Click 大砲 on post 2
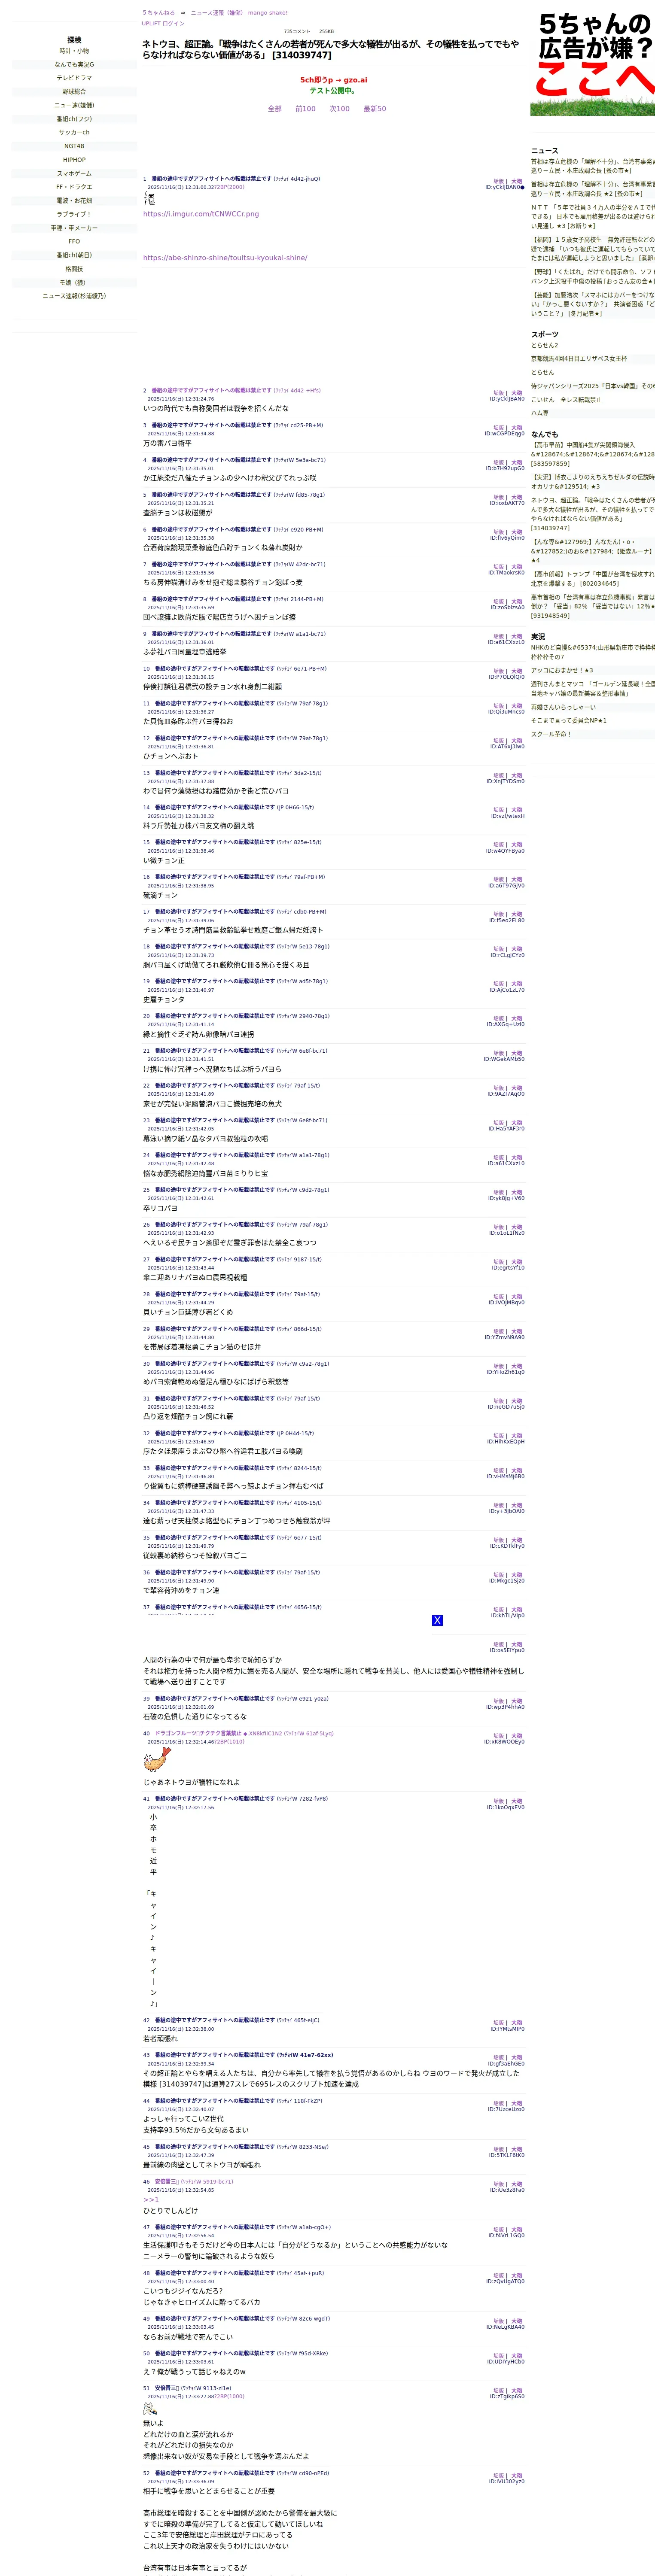 (517, 393)
